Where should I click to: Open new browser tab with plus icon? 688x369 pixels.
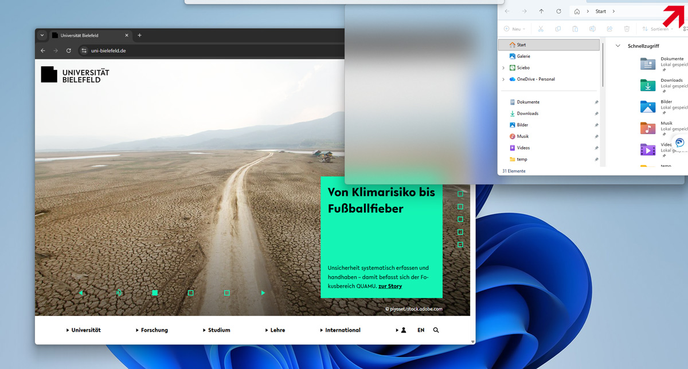[x=139, y=35]
